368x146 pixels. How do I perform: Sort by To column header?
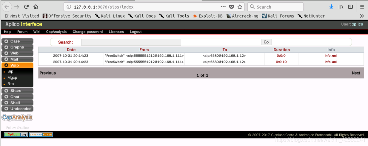[x=225, y=50]
